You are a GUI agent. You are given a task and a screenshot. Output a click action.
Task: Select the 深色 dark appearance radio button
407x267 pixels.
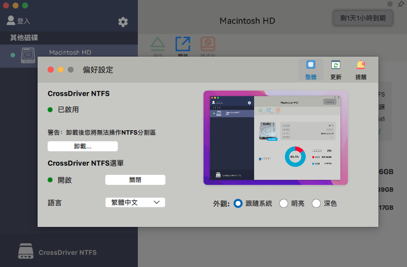click(x=316, y=203)
